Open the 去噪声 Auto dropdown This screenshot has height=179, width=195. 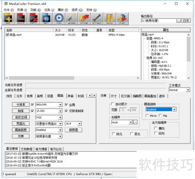[x=131, y=122]
